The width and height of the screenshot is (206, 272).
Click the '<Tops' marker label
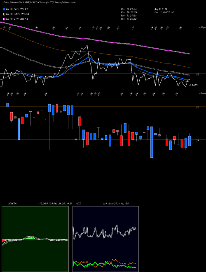[x=202, y=28]
